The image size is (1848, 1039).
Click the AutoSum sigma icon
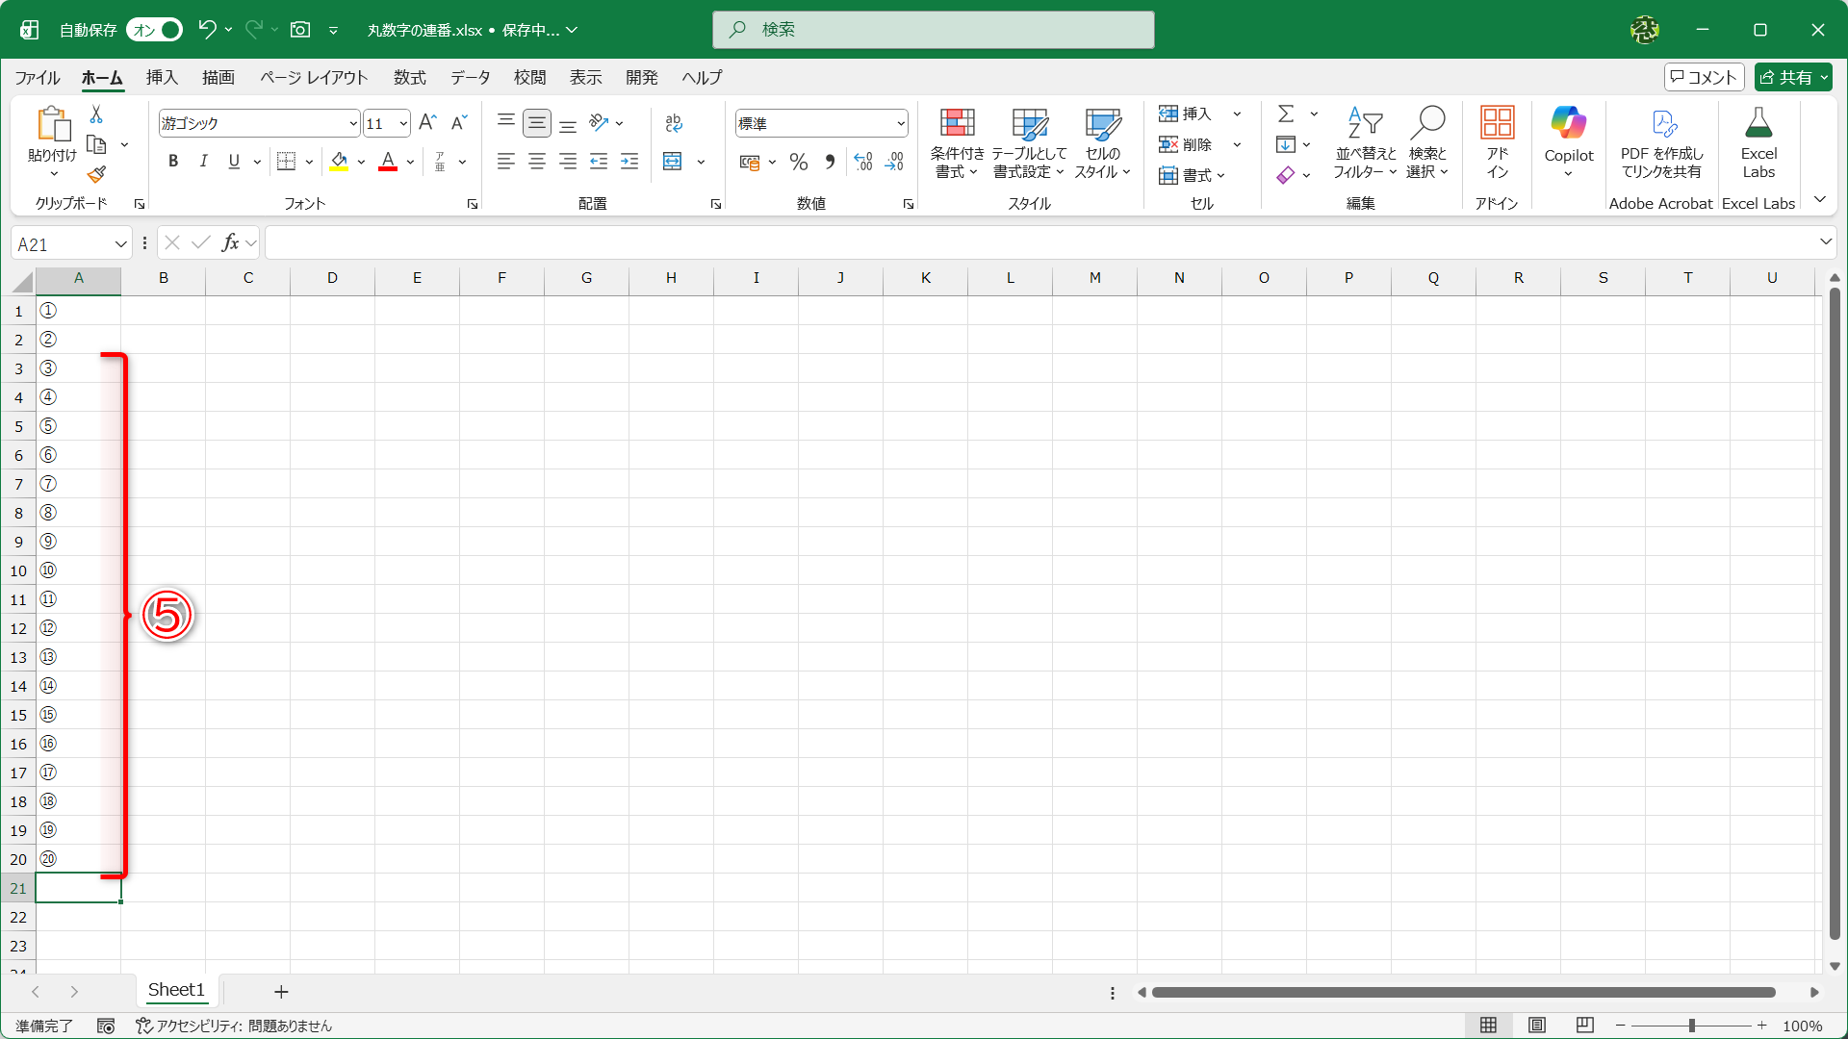1285,114
